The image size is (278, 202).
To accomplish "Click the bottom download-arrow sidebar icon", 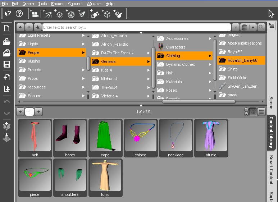I will [7, 138].
